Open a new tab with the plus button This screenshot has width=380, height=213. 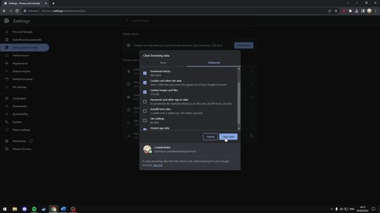click(53, 4)
